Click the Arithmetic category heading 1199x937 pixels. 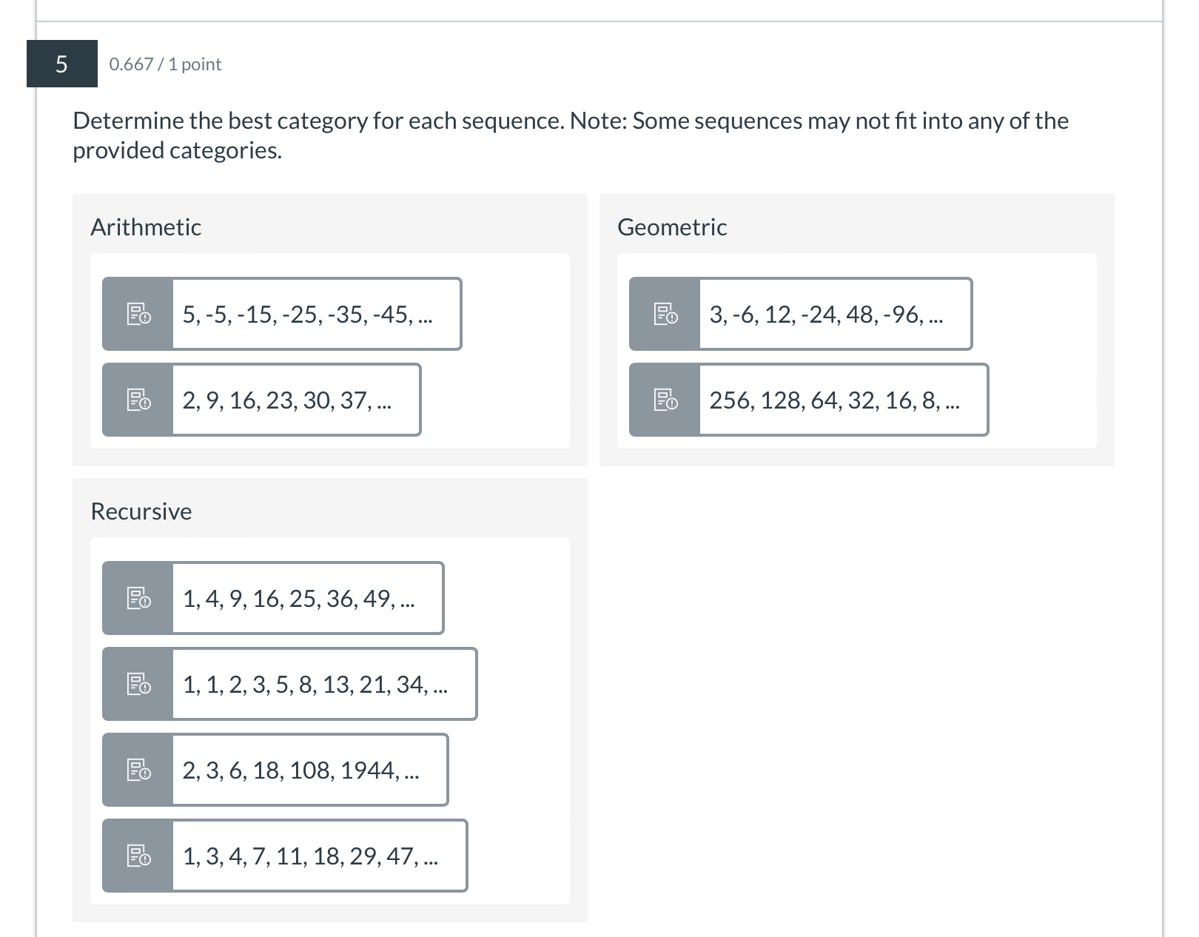pyautogui.click(x=146, y=227)
